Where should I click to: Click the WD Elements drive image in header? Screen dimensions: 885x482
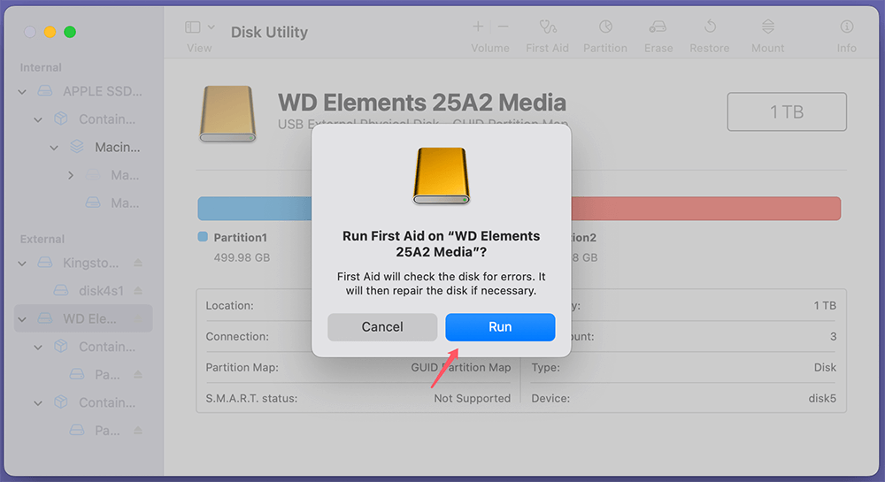[x=228, y=113]
